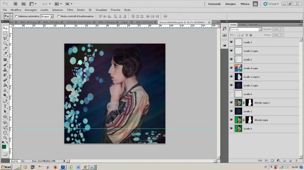Check Mostra controlli di trasformazione
Image resolution: width=304 pixels, height=170 pixels.
tap(59, 16)
